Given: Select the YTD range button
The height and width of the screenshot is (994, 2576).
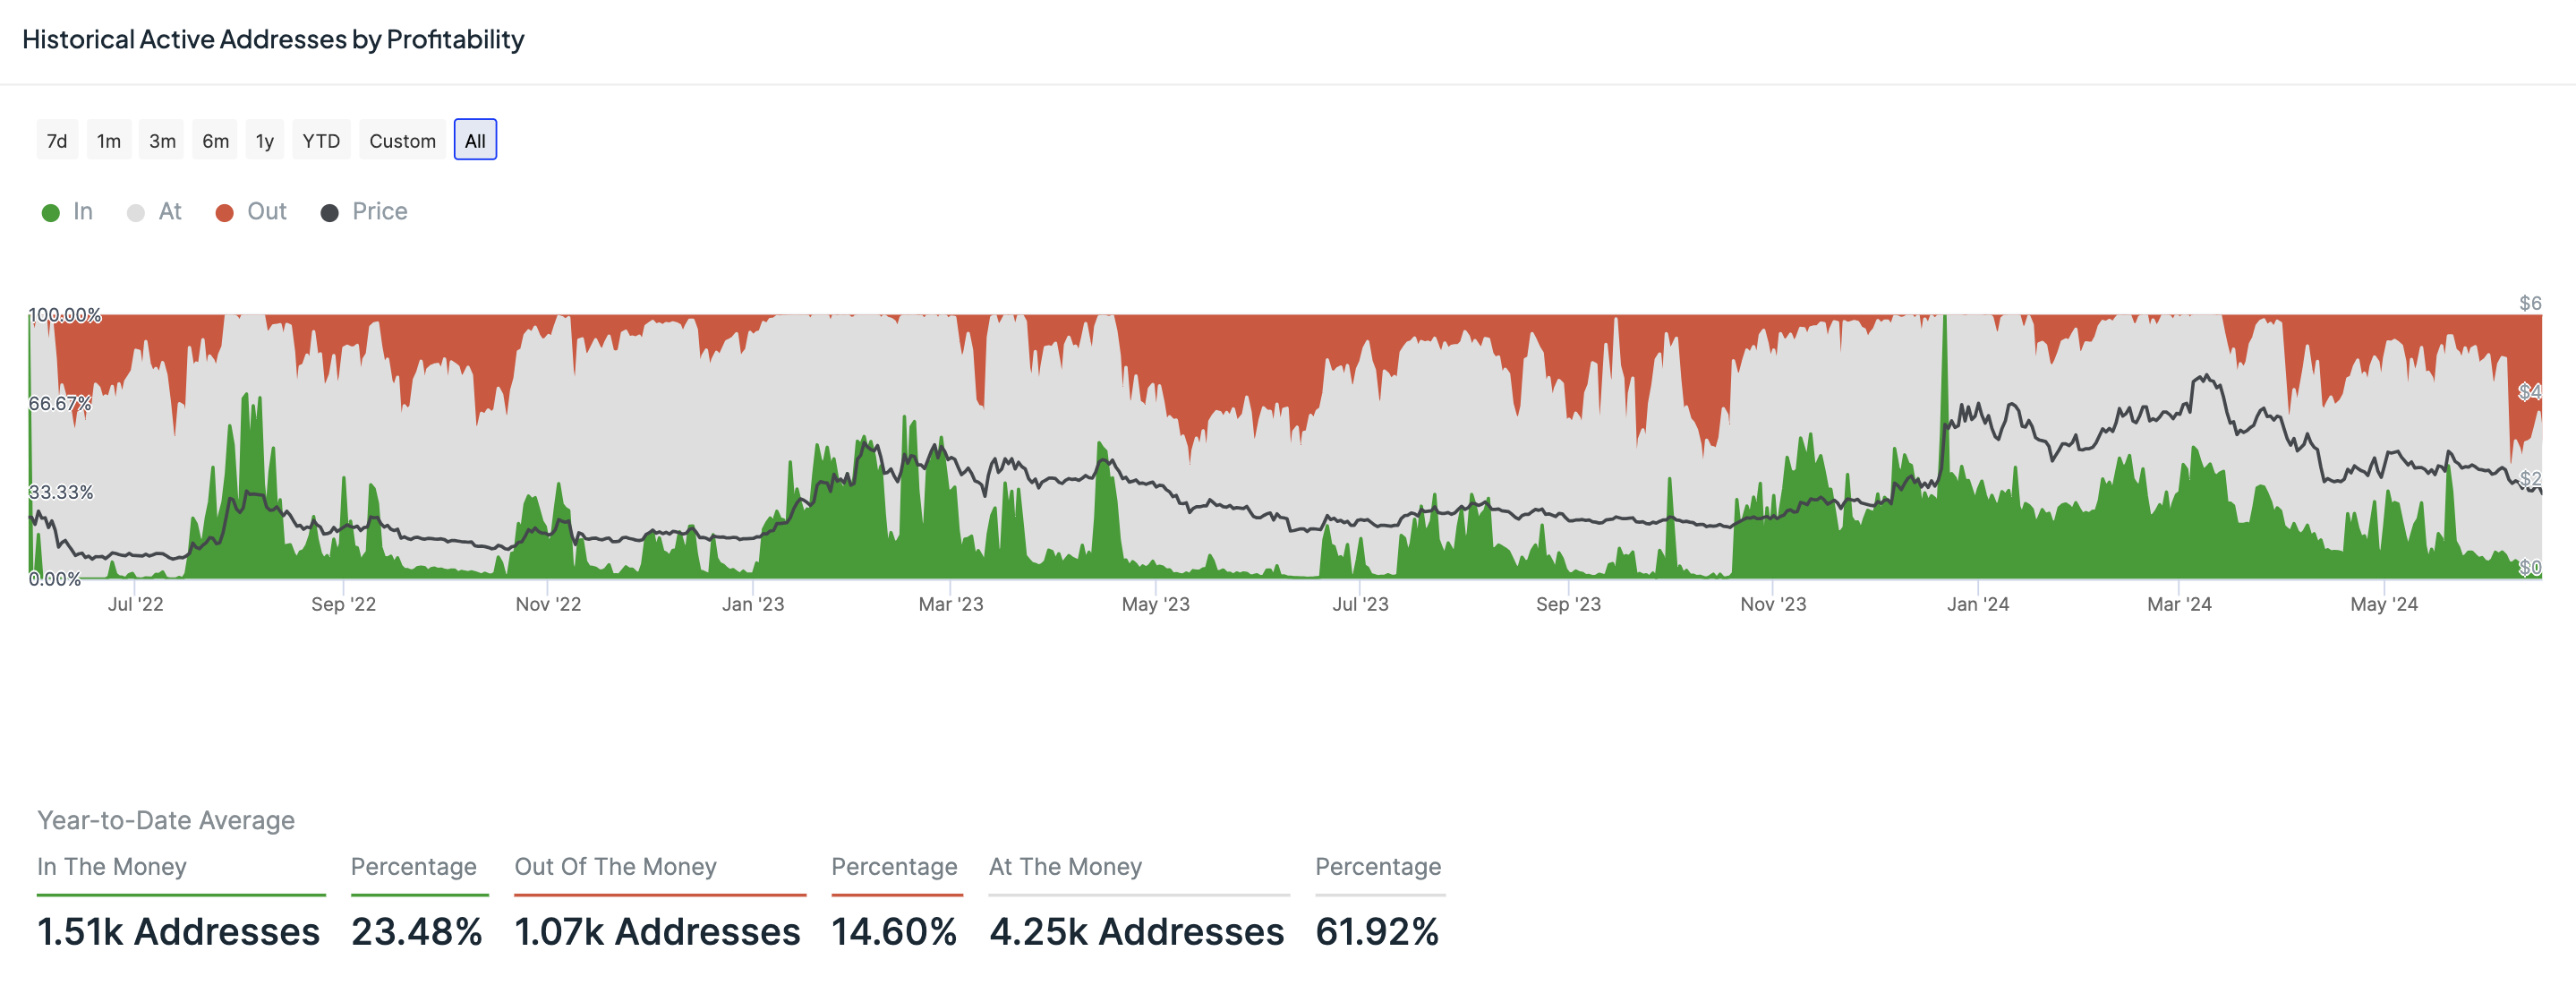Looking at the screenshot, I should [x=321, y=141].
